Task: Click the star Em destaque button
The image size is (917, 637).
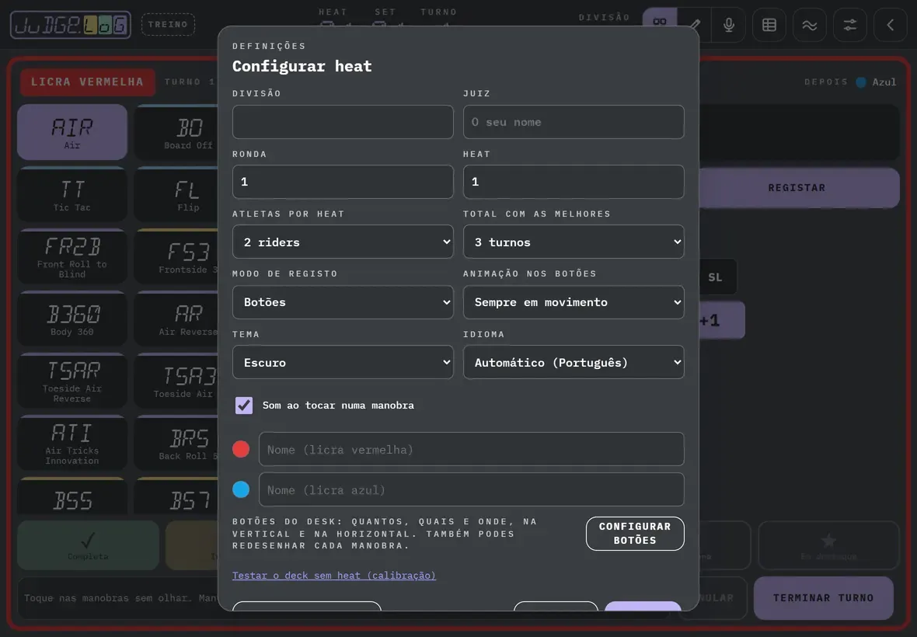Action: 828,545
